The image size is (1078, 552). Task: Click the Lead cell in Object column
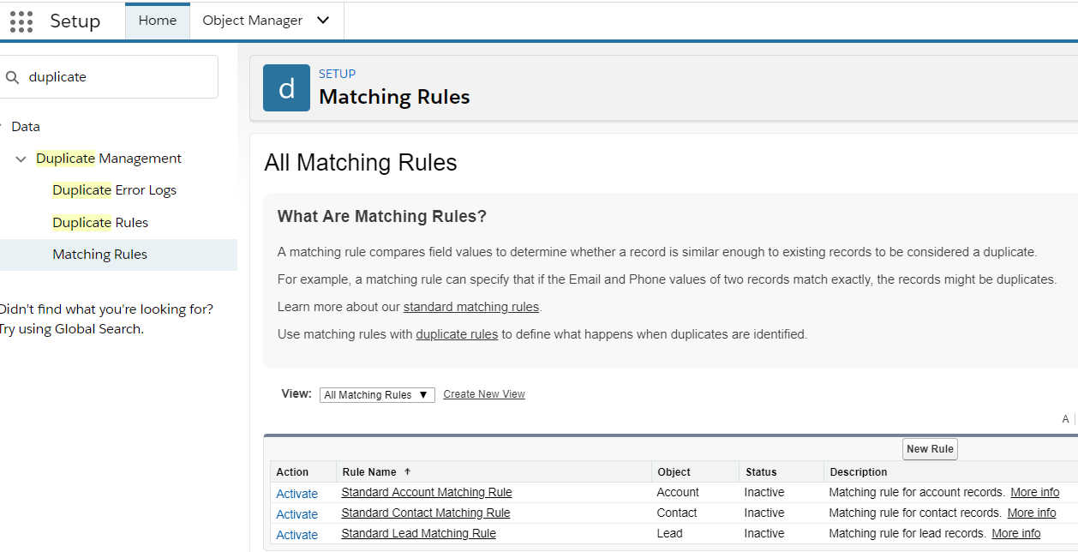pyautogui.click(x=669, y=534)
